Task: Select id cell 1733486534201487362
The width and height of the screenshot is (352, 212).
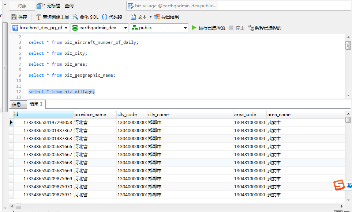Action: [43, 131]
